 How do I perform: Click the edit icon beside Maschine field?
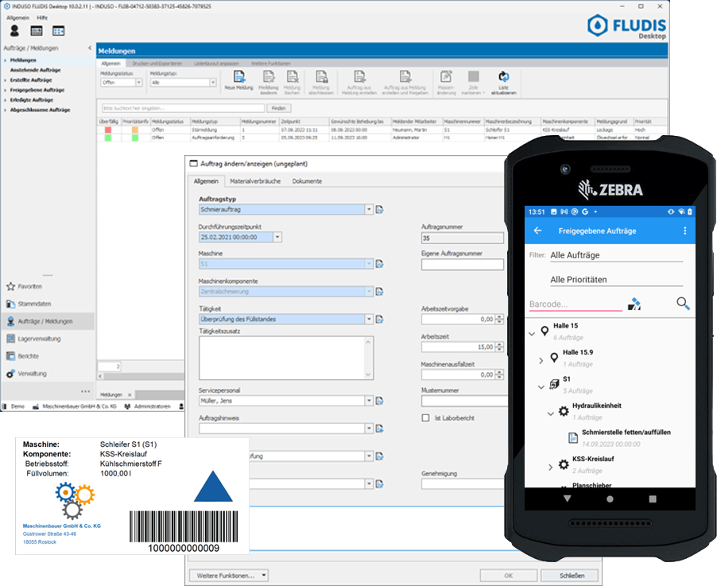tap(379, 264)
